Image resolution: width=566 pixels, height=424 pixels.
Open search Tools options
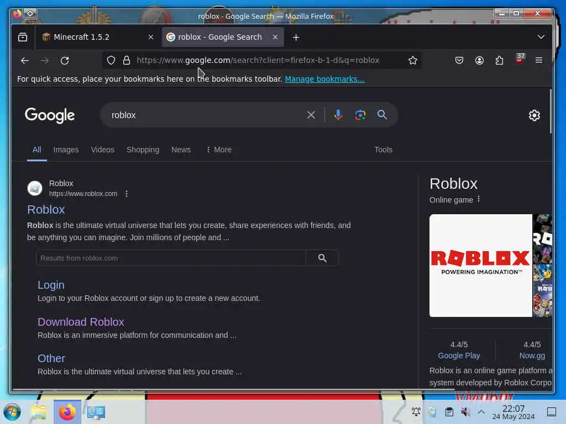pyautogui.click(x=383, y=150)
